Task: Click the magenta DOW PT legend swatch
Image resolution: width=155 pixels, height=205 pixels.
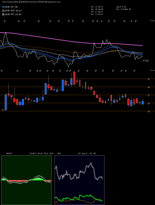Action: tap(3, 14)
